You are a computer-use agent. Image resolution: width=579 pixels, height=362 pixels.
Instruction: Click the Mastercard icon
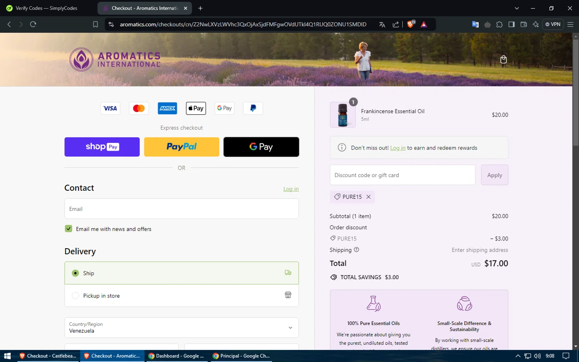[x=139, y=108]
